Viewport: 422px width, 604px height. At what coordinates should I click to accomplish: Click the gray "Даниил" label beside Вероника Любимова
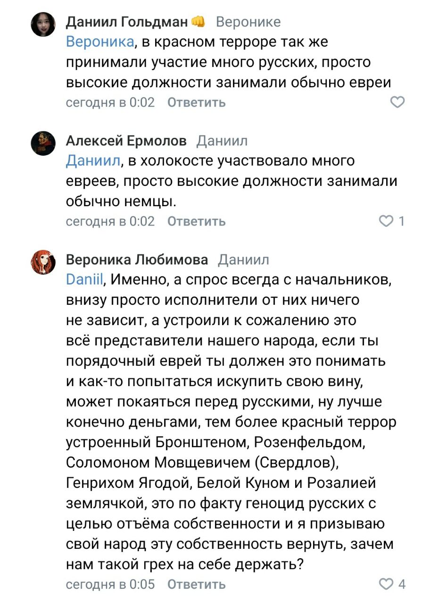[243, 260]
